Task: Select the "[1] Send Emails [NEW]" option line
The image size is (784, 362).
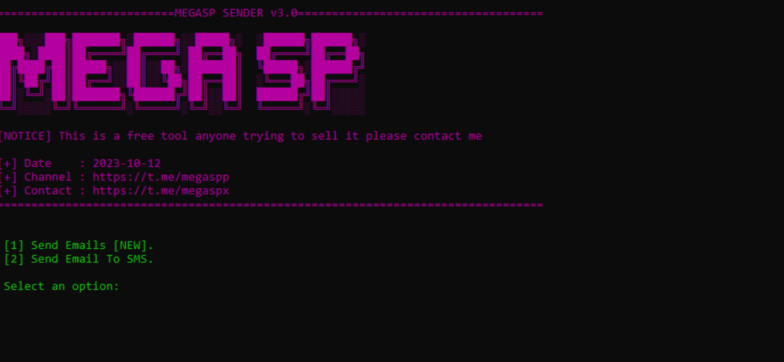Action: pyautogui.click(x=79, y=245)
